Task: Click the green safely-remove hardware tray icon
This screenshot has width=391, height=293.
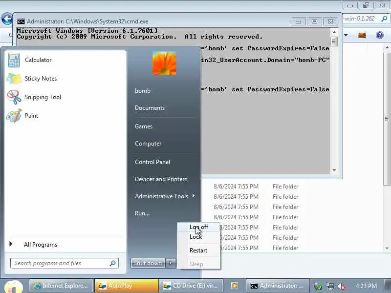Action: (318, 286)
